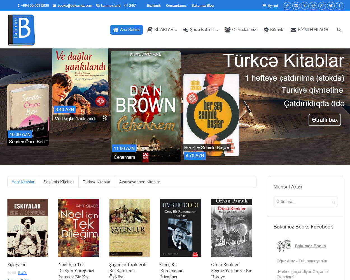Open the Twitter social icon
Image resolution: width=350 pixels, height=280 pixels.
pyautogui.click(x=331, y=6)
